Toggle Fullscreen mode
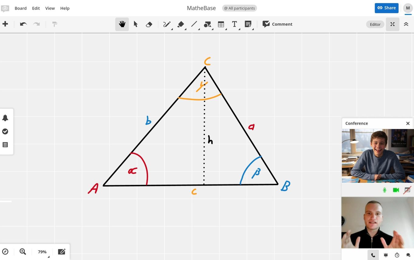Screen dimensions: 414x260 click(x=392, y=24)
